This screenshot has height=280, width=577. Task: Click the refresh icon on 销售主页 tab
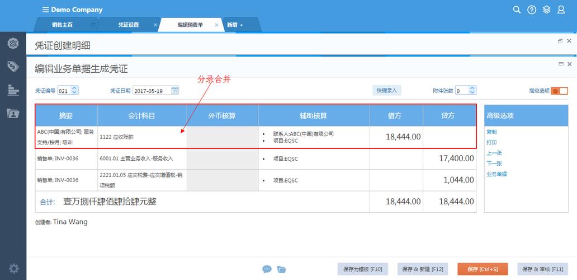click(x=93, y=25)
